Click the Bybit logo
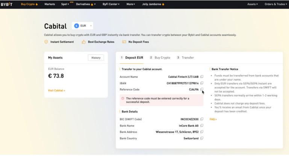The image size is (289, 157). (x=7, y=4)
